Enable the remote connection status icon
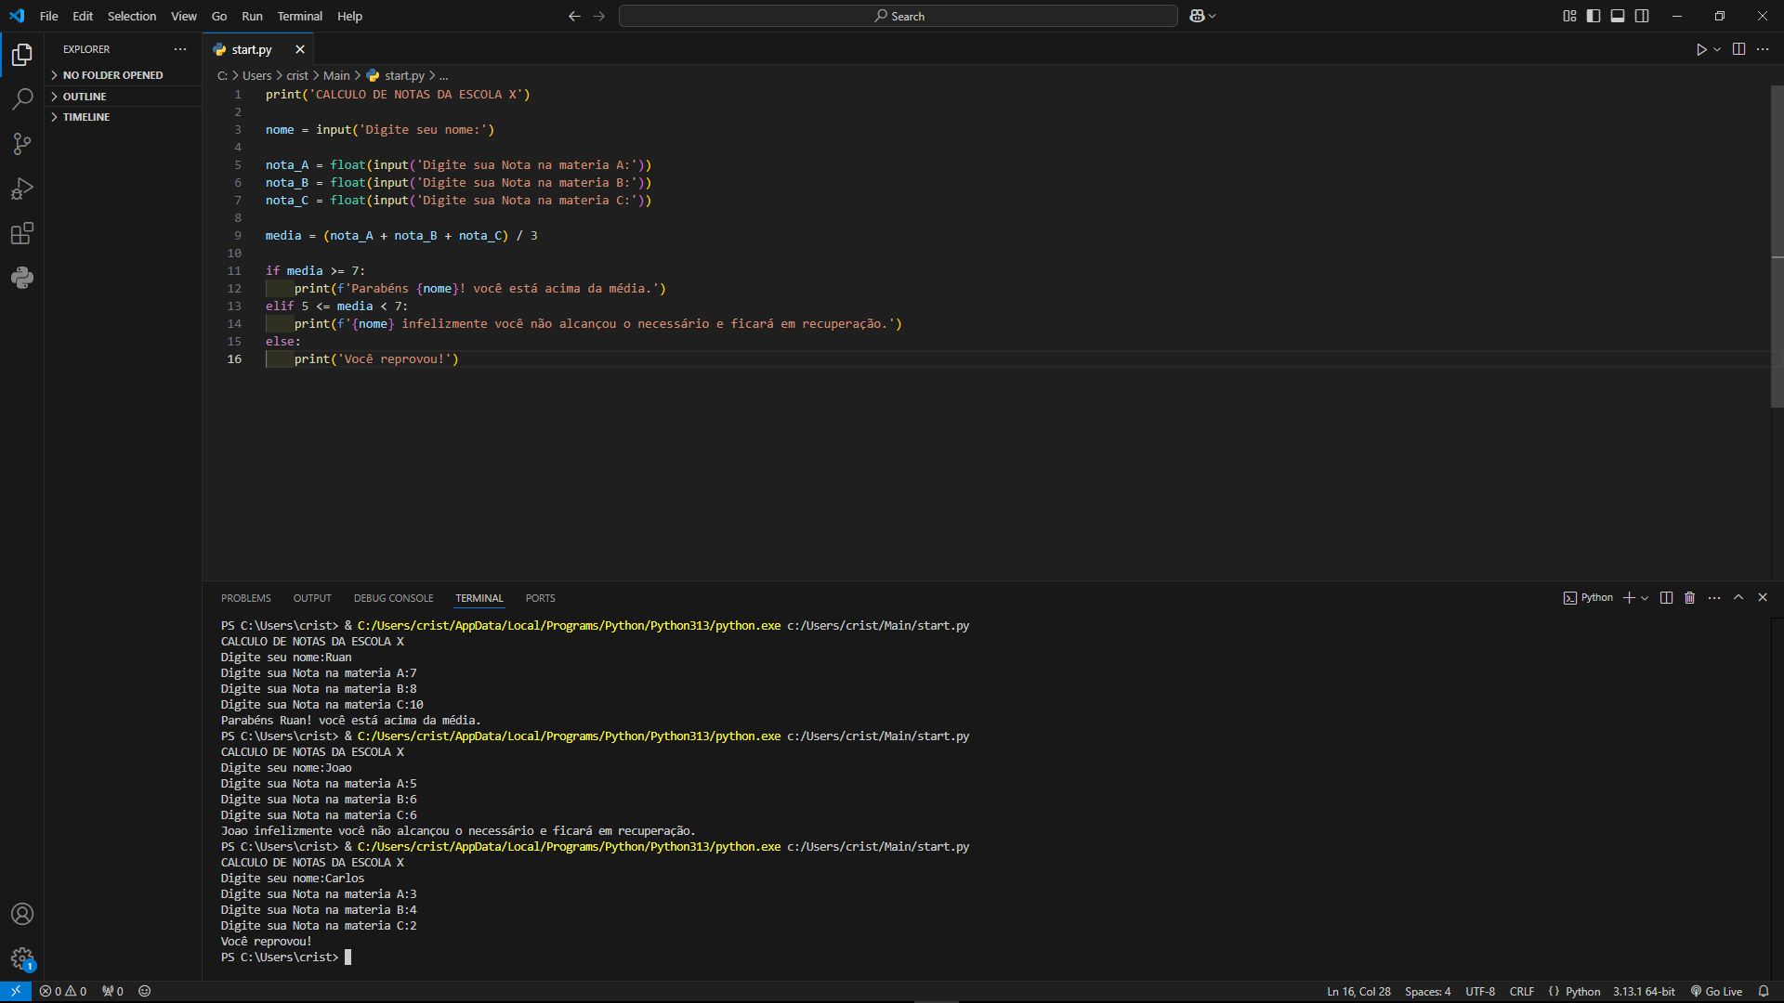This screenshot has height=1003, width=1784. coord(15,991)
